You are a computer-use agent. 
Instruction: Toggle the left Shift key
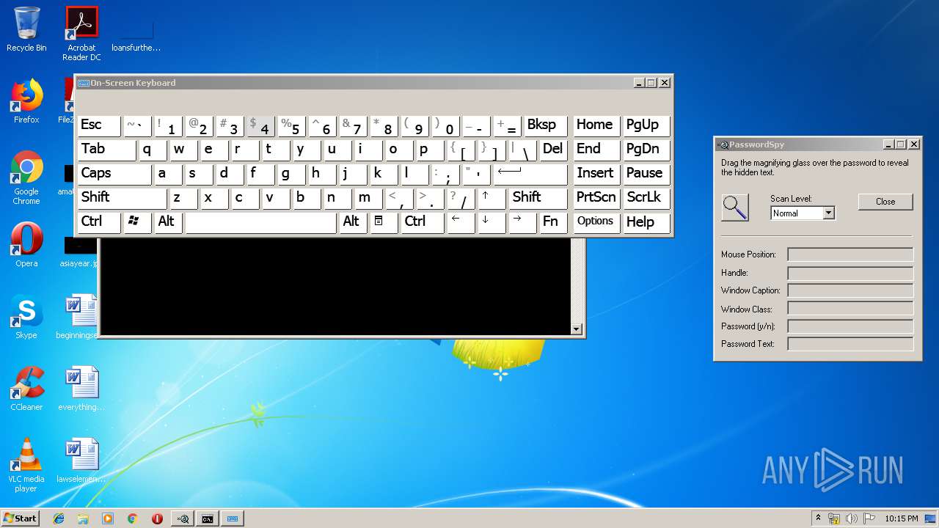click(122, 198)
